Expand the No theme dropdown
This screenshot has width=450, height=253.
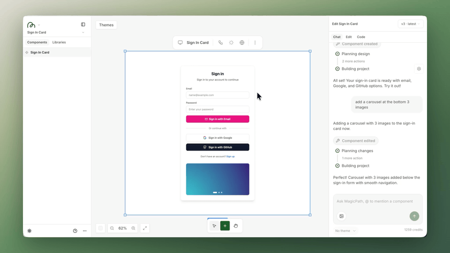coord(345,231)
